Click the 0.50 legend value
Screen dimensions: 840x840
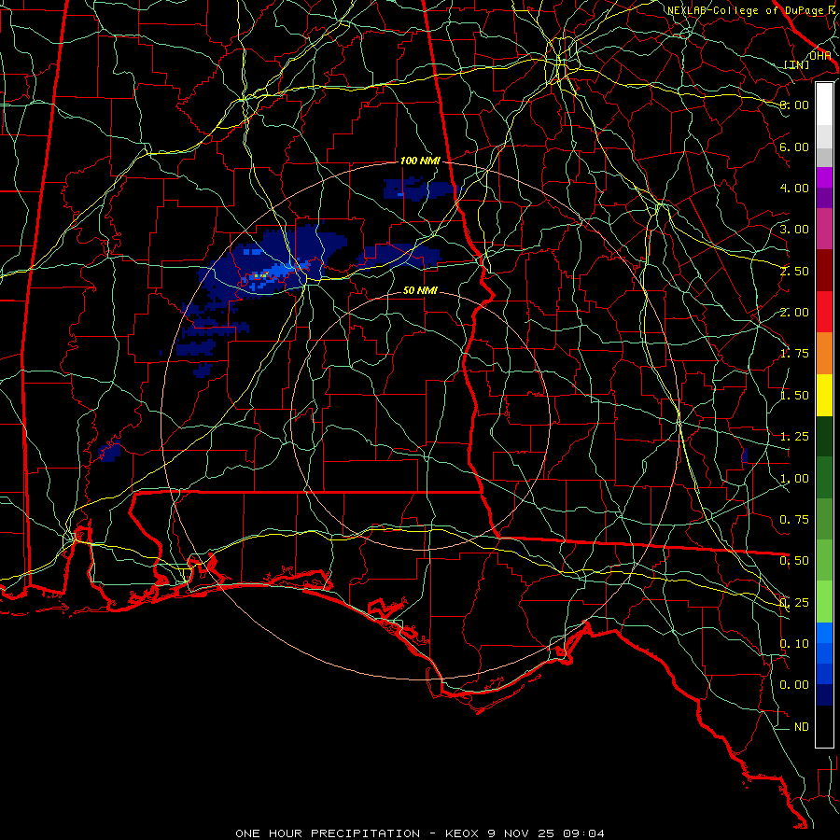[x=794, y=561]
